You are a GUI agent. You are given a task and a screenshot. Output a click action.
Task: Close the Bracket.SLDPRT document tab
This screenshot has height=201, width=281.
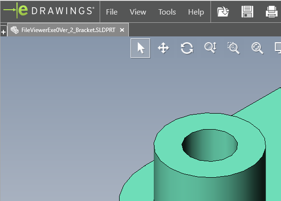point(122,30)
